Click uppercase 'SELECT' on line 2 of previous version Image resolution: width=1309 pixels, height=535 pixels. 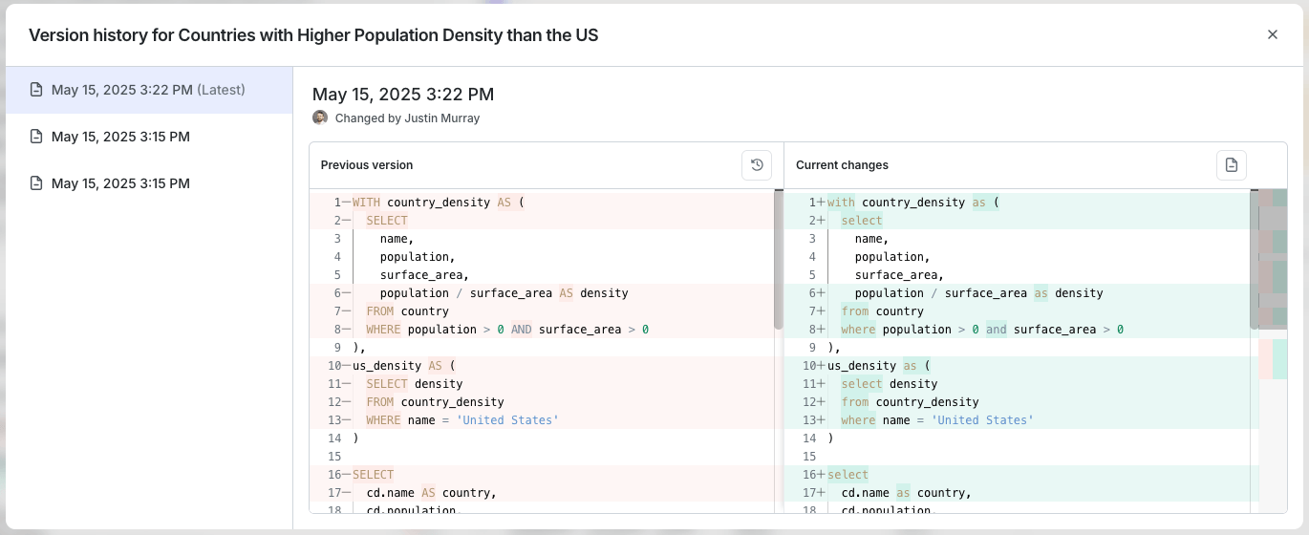[387, 221]
